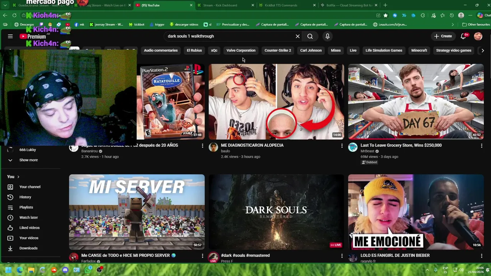Expand the You section chevron

18,177
